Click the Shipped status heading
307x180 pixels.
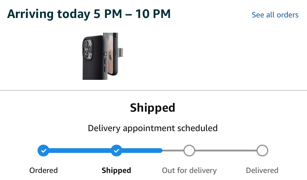(x=153, y=108)
